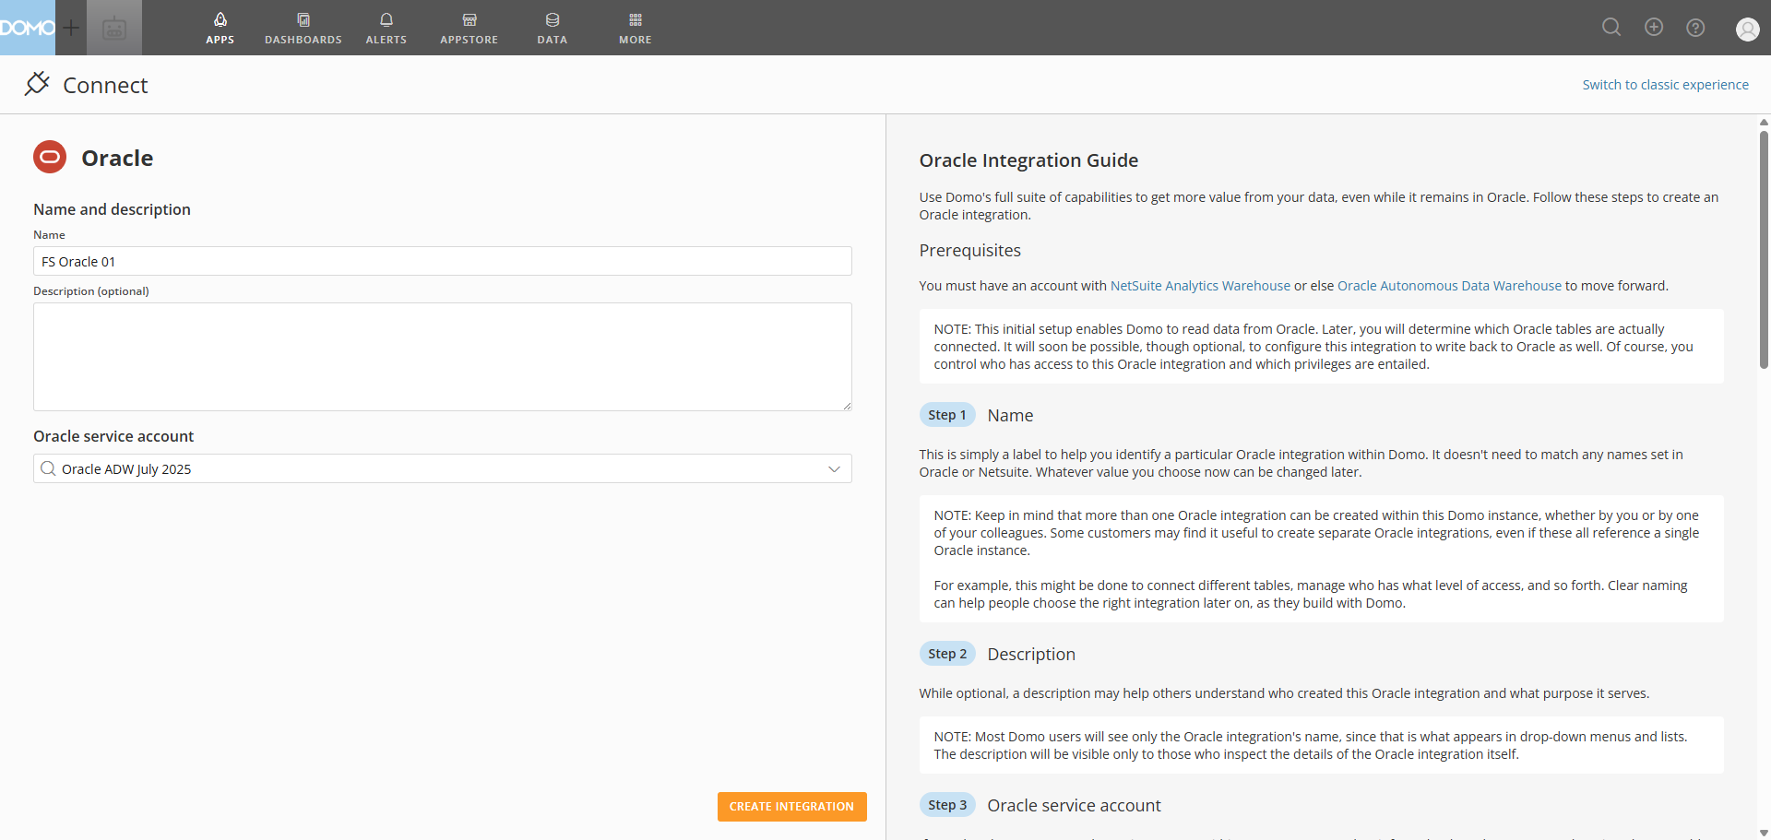Click the Connect plug icon

pos(37,84)
